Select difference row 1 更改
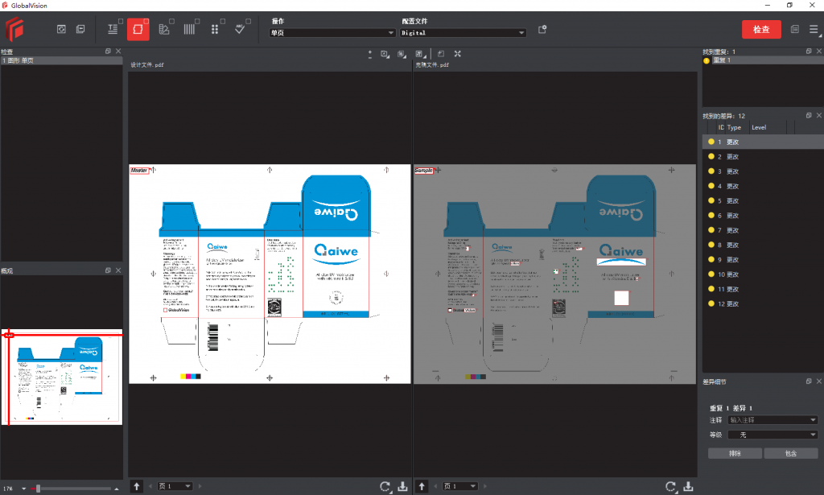Screen dimensions: 824x495 763,142
